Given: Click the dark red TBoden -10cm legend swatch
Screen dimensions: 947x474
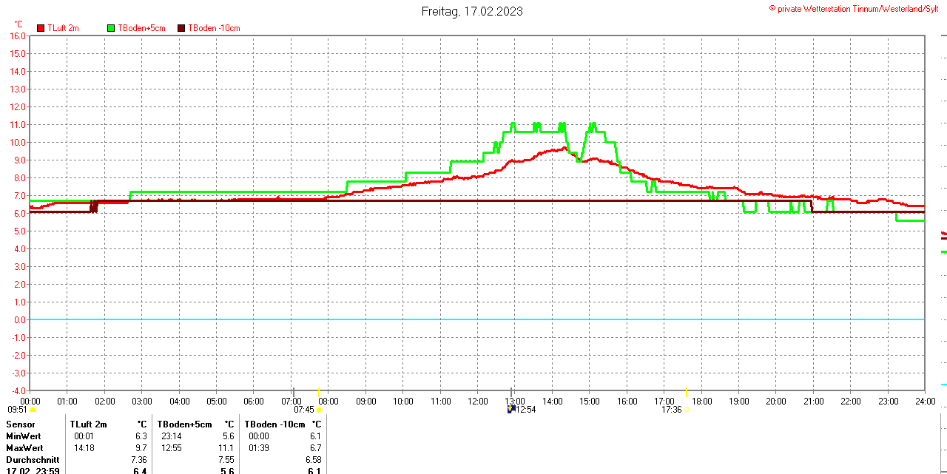Looking at the screenshot, I should tap(182, 28).
